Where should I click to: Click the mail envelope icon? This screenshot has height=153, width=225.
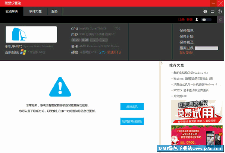[x=204, y=20]
